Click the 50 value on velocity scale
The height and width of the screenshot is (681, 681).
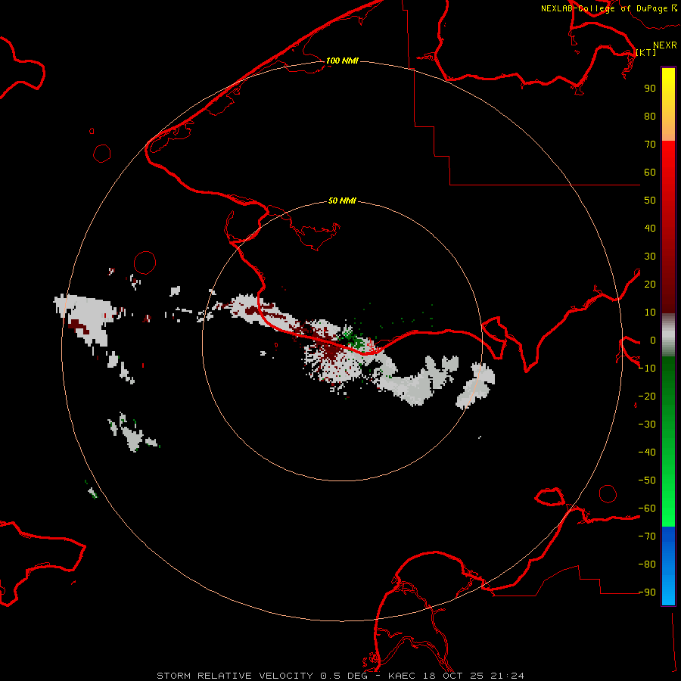coord(650,201)
